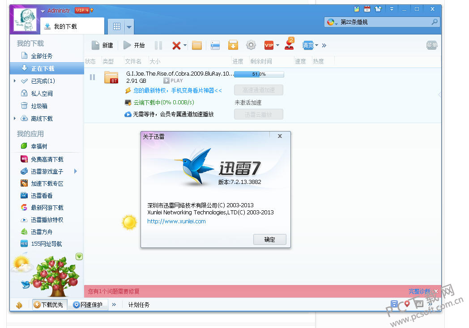Change skin using the shirt icon
This screenshot has width=469, height=328.
(x=378, y=9)
